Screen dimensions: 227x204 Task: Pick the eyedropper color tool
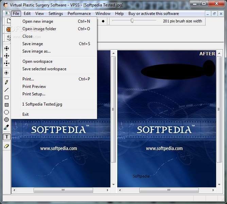[6, 127]
